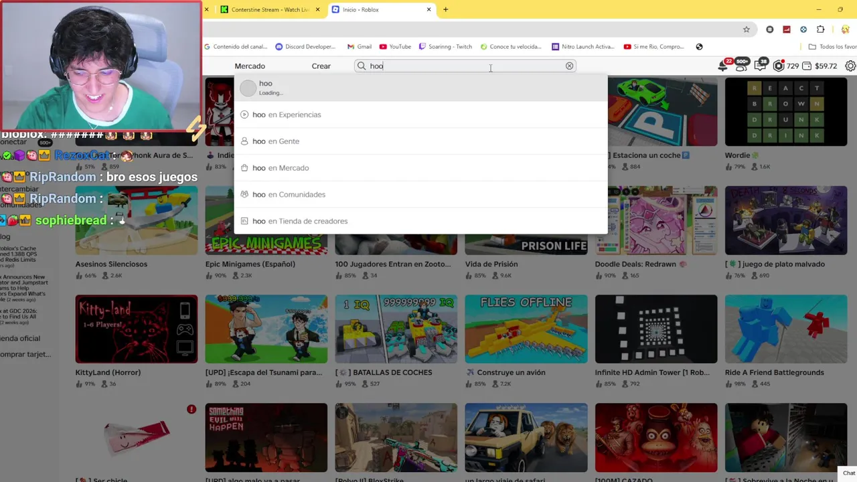Open the Chrome profile avatar
The image size is (857, 482).
[846, 29]
